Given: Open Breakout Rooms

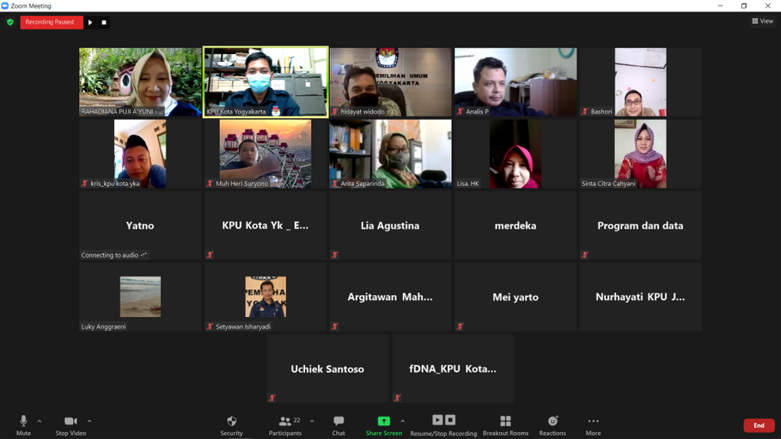Looking at the screenshot, I should click(x=505, y=422).
